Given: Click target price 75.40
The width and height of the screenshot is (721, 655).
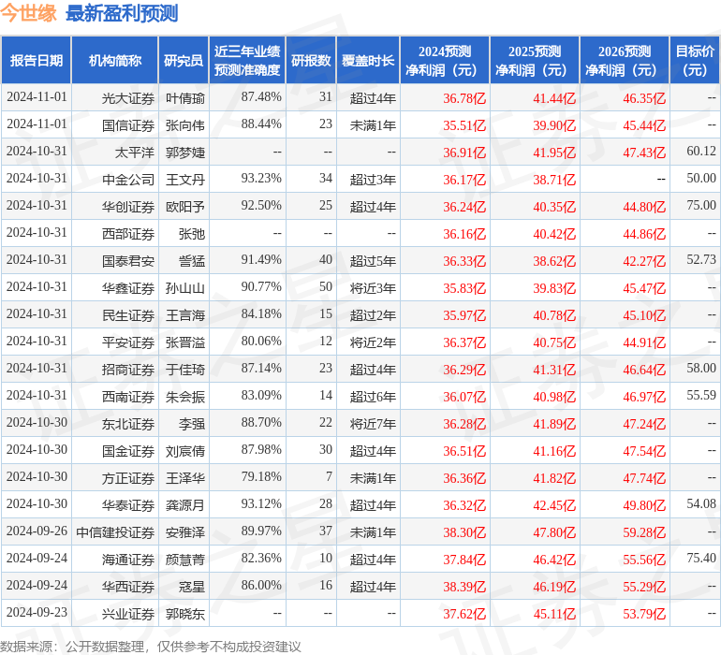Looking at the screenshot, I should coord(701,558).
